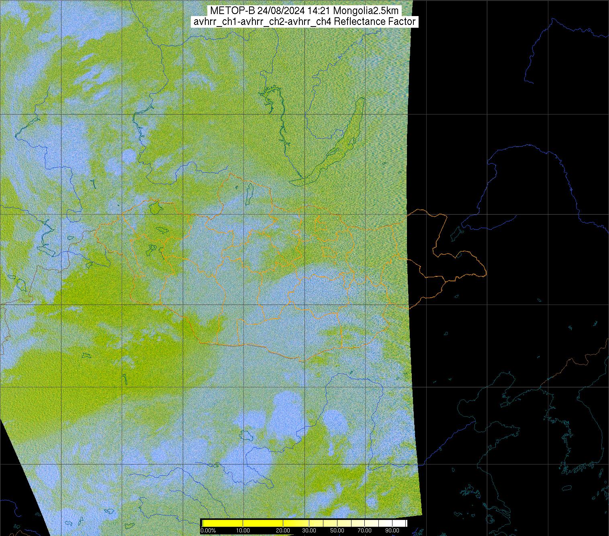Click the '10.00' colorbar label
The width and height of the screenshot is (609, 536).
click(x=243, y=530)
